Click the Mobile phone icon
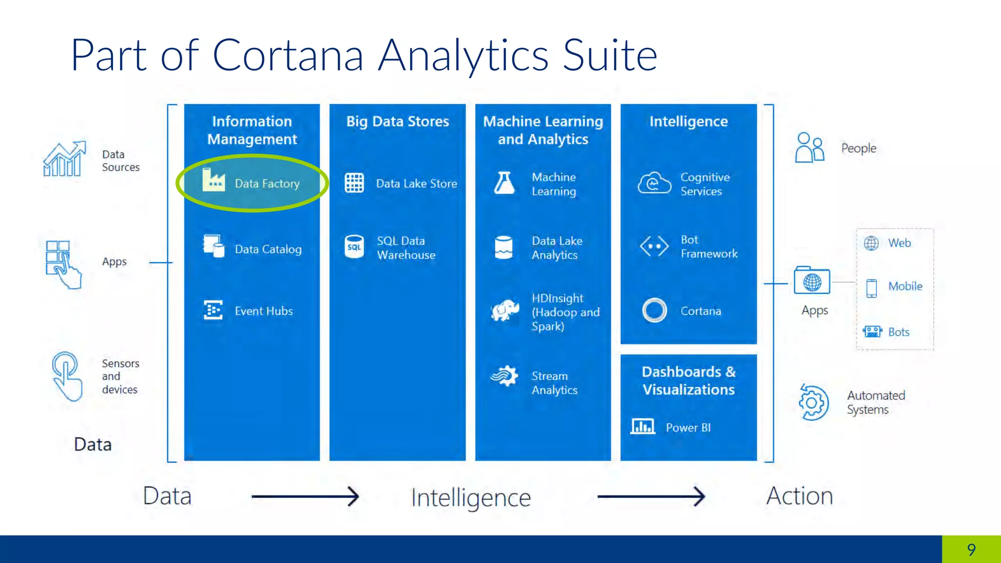Viewport: 1001px width, 563px height. tap(871, 288)
